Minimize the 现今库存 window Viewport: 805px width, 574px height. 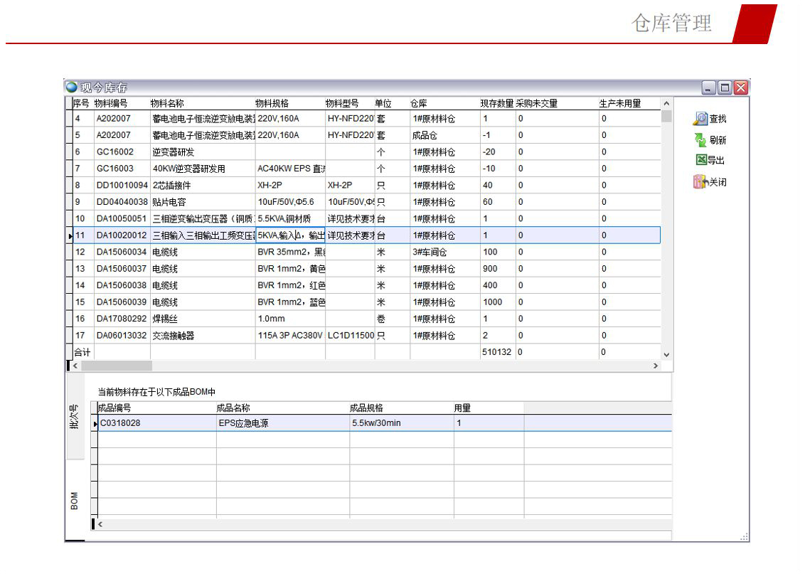(x=709, y=87)
